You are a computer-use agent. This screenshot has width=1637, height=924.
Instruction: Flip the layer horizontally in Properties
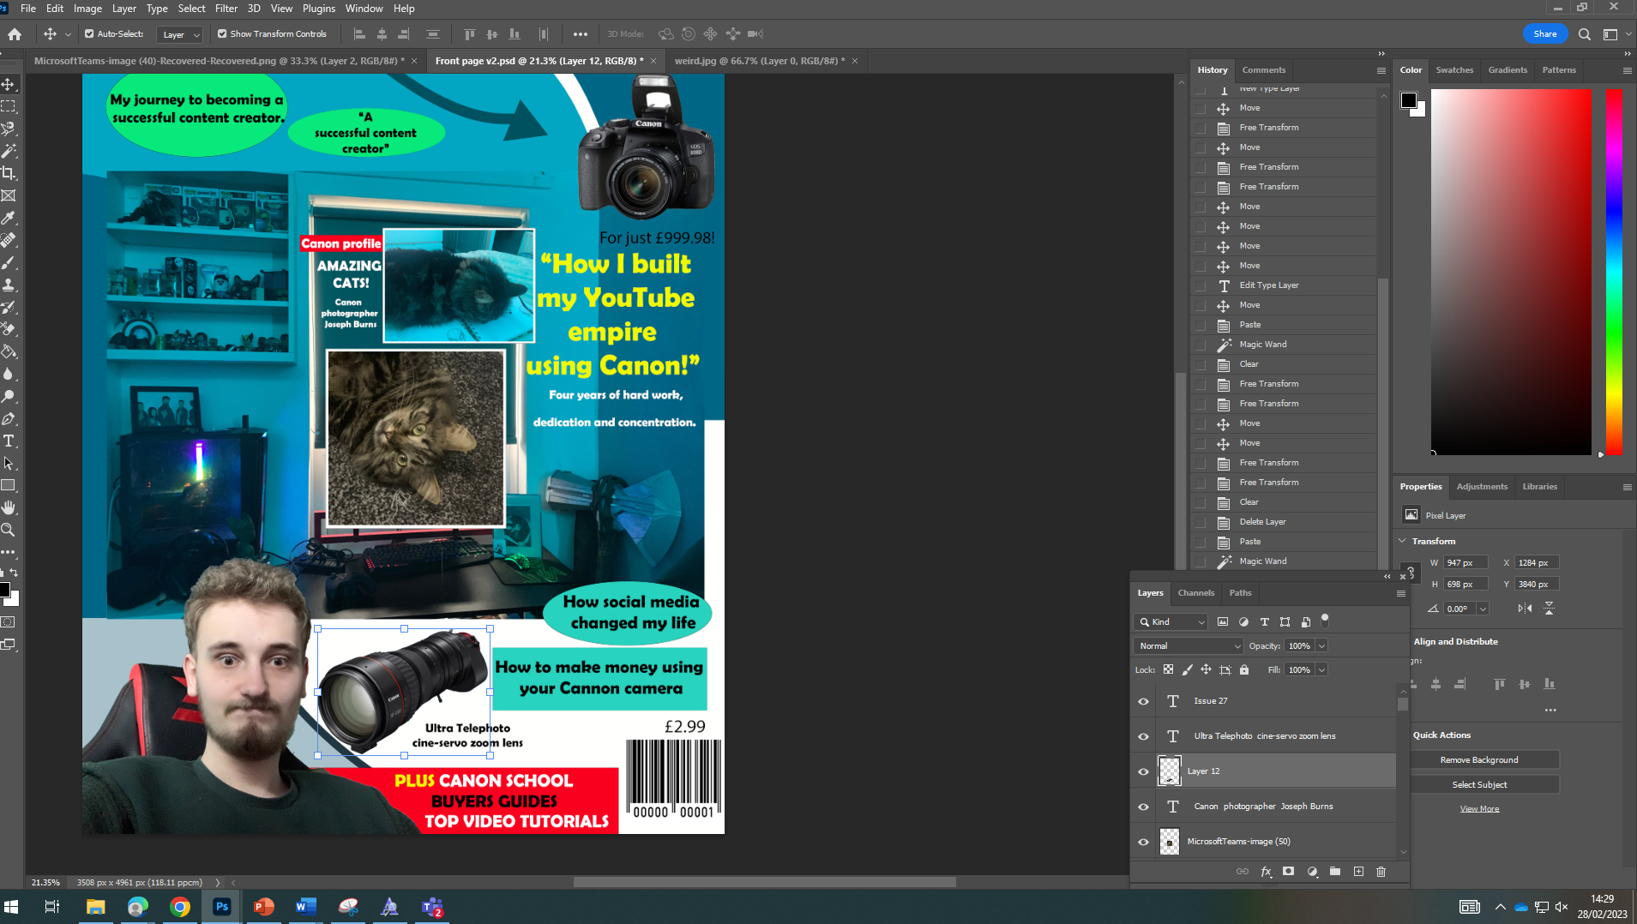1525,609
